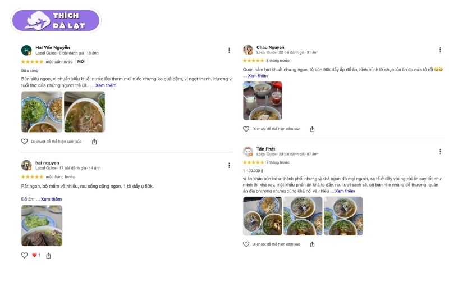Screen dimensions: 449x281
Task: Like Hải Yến Nguyễn's review with heart
Action: click(x=25, y=142)
